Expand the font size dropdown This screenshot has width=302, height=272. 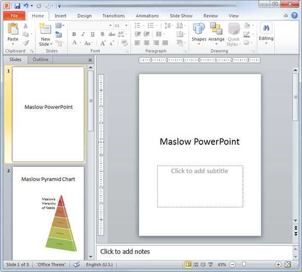(127, 25)
